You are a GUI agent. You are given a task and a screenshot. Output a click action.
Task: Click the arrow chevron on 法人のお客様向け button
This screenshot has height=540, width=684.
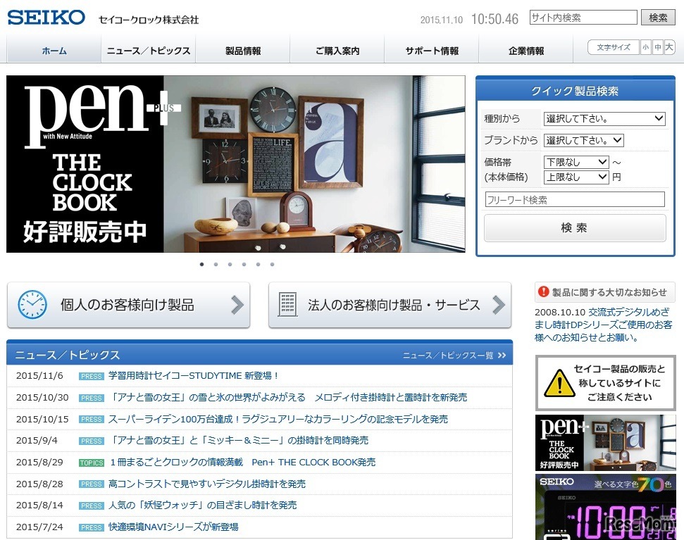tap(500, 303)
